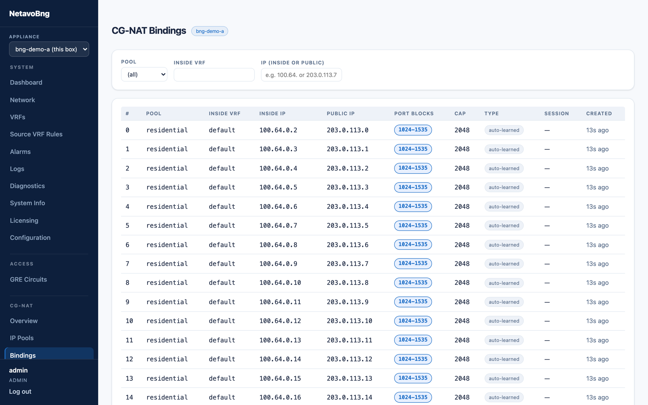Select inside IP 100.64.0.7

pyautogui.click(x=278, y=225)
